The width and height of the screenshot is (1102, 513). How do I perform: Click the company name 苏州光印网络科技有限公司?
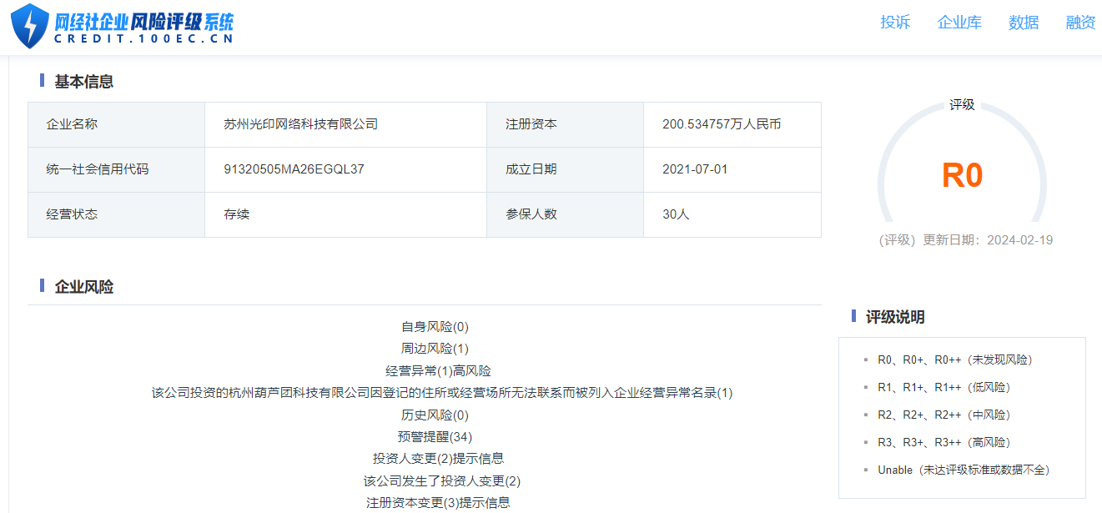(300, 124)
